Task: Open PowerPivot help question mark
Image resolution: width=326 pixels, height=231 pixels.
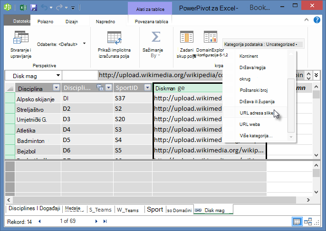Action: [317, 20]
